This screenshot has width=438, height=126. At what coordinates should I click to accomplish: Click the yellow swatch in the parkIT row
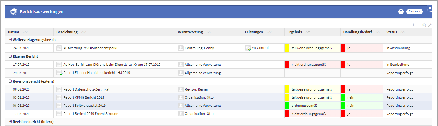point(287,48)
